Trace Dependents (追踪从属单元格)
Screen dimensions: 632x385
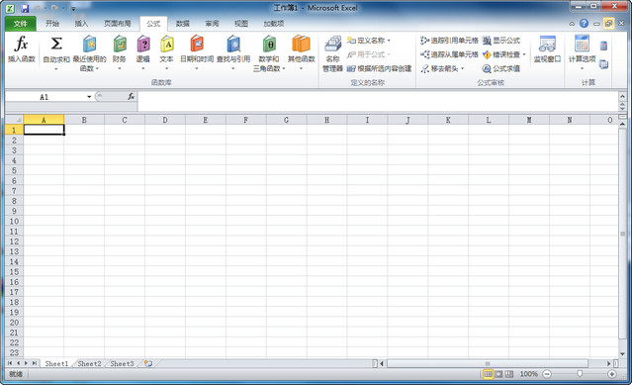[x=449, y=54]
